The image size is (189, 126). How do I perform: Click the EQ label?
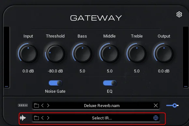(109, 91)
